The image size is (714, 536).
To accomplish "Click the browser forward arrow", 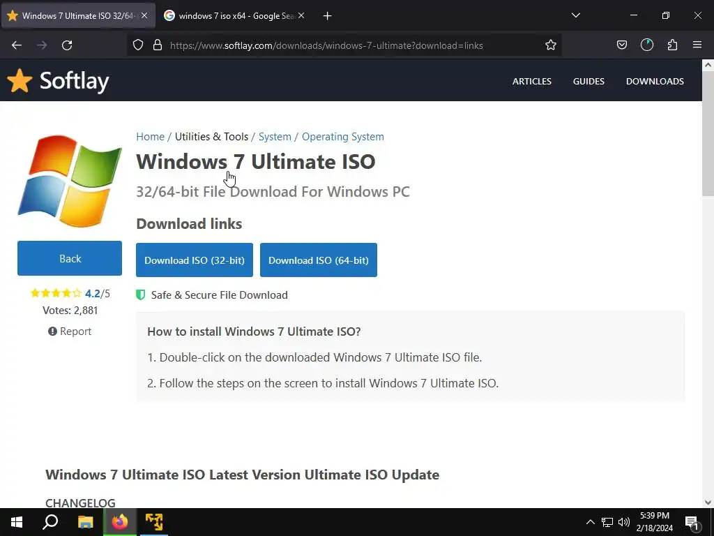I will [42, 45].
